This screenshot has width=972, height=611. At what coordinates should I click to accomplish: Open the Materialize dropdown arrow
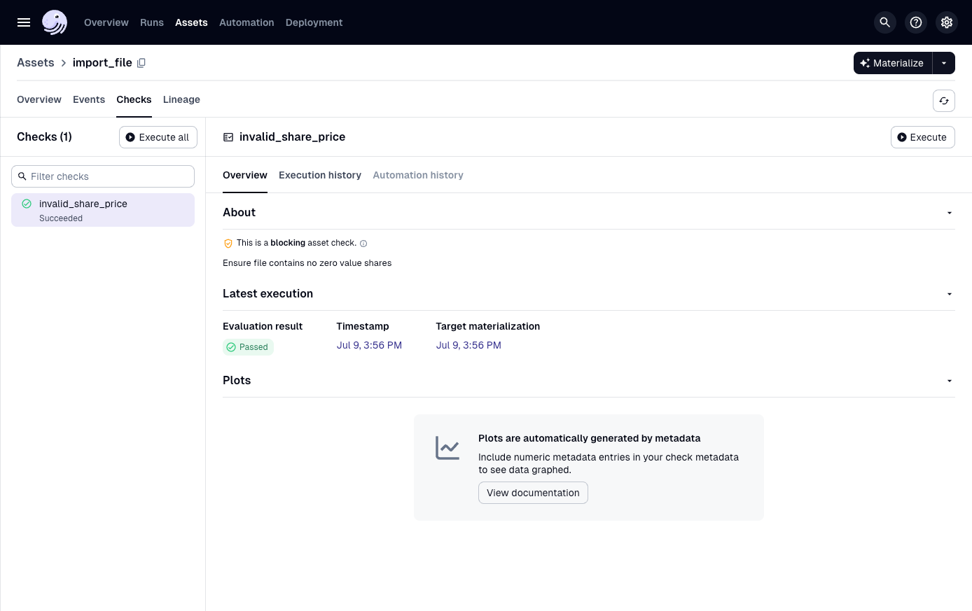pos(943,62)
